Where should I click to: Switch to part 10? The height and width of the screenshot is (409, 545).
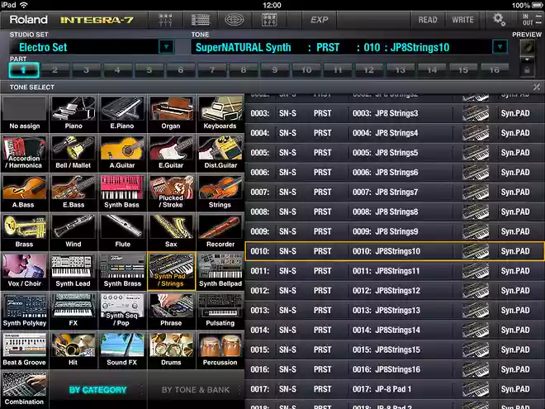click(x=306, y=70)
